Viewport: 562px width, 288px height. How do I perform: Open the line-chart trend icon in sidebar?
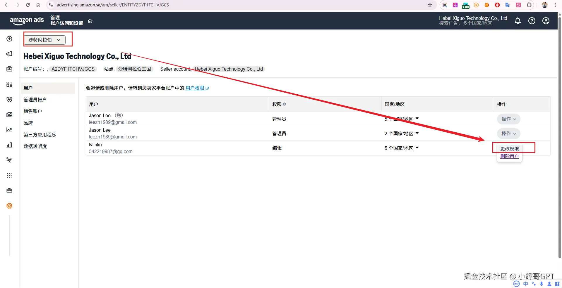click(9, 130)
